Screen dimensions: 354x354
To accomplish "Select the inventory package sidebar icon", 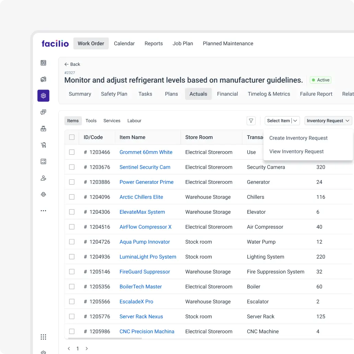I will [x=43, y=128].
